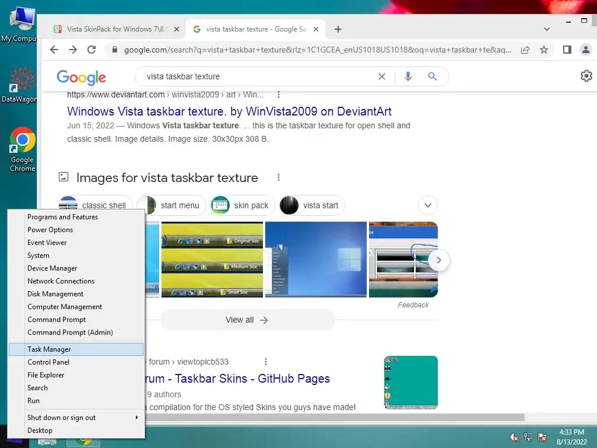Open Google Chrome desktop shortcut
597x448 pixels.
click(x=23, y=149)
